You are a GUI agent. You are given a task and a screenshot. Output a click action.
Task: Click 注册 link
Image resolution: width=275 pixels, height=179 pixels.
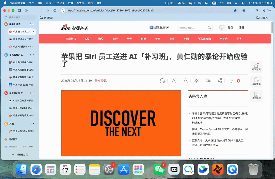coord(241,28)
